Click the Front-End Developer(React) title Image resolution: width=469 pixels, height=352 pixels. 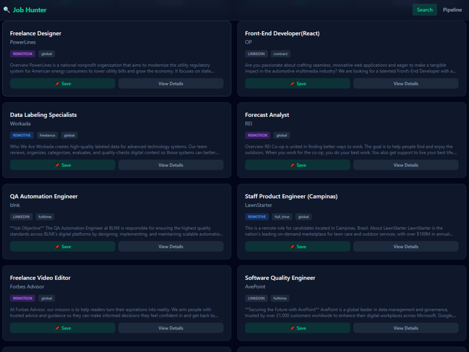282,33
